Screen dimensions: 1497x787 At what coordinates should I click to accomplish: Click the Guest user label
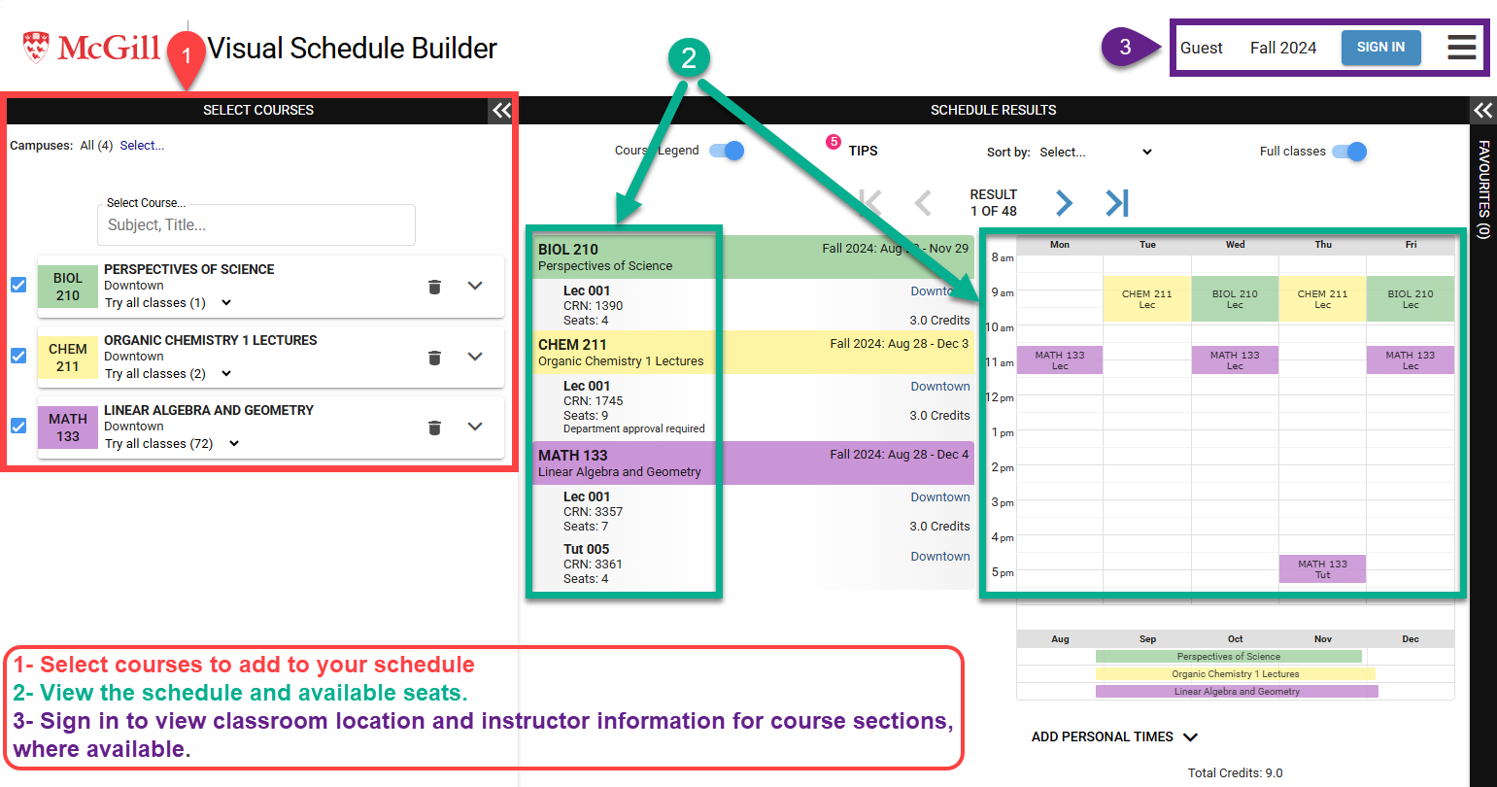pos(1202,48)
